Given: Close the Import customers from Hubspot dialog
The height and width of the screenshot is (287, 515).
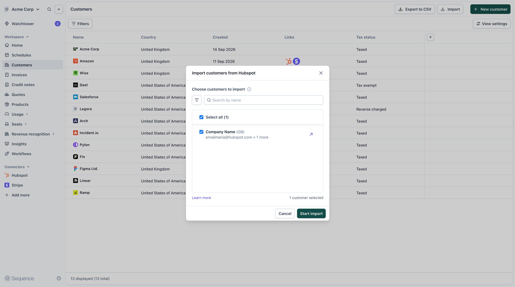Looking at the screenshot, I should 321,73.
